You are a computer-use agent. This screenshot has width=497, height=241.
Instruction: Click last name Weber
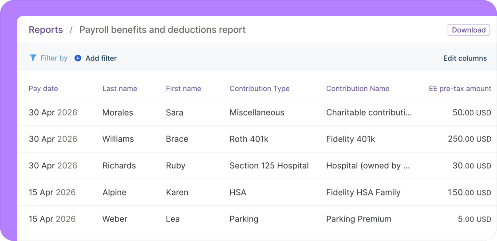click(114, 219)
